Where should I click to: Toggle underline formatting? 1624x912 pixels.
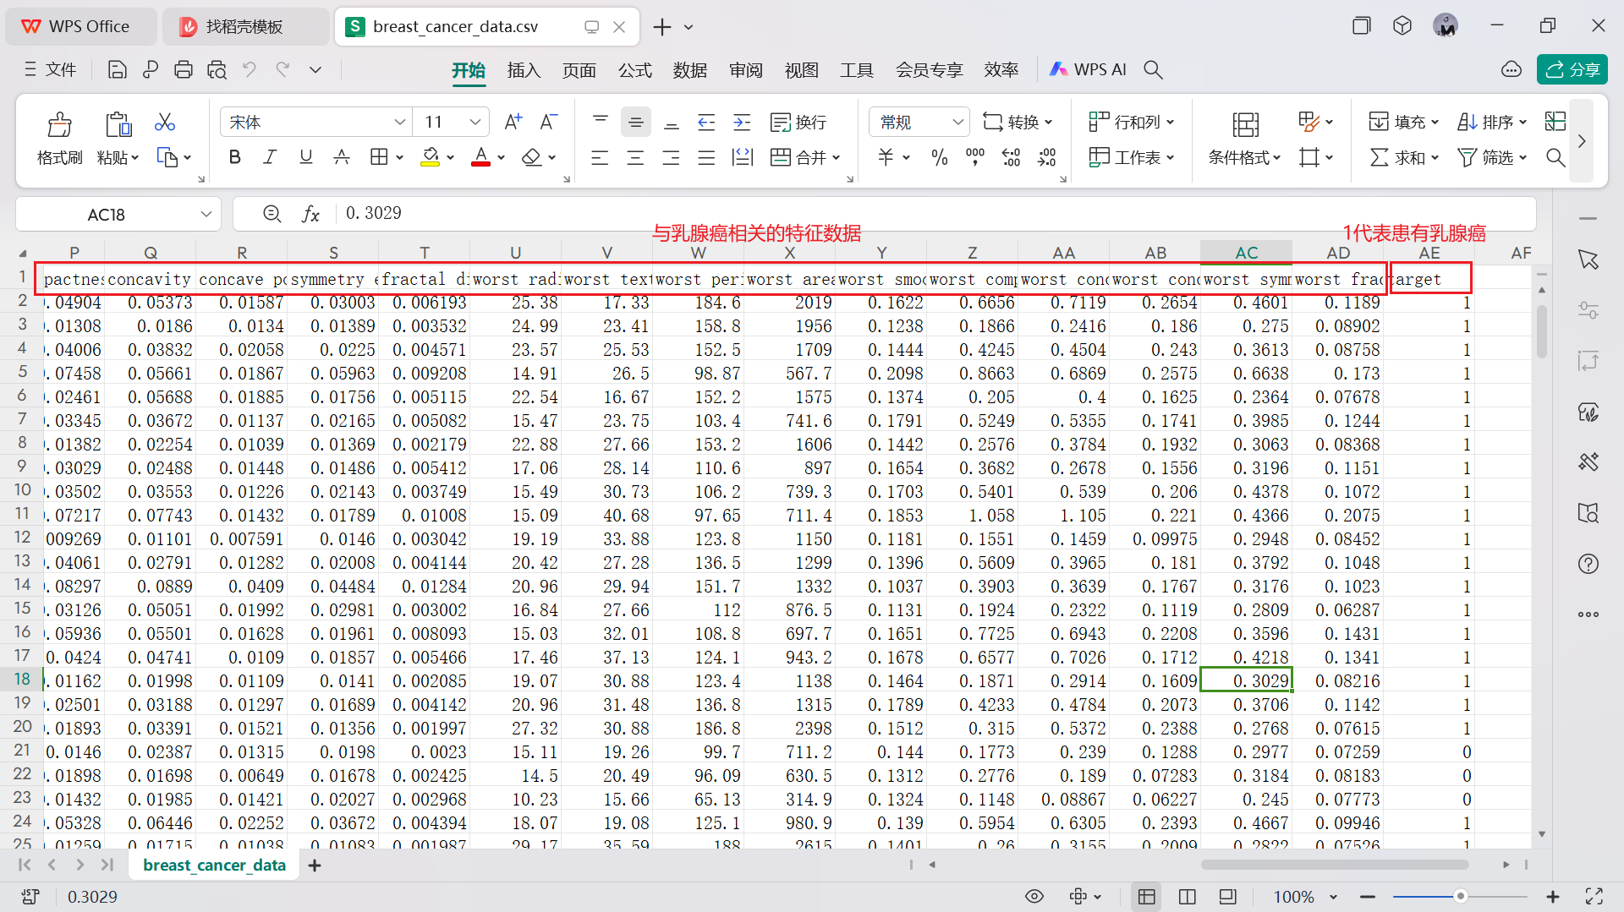306,157
